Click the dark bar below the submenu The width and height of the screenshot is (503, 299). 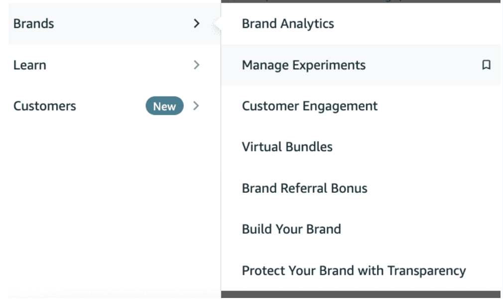(361, 294)
